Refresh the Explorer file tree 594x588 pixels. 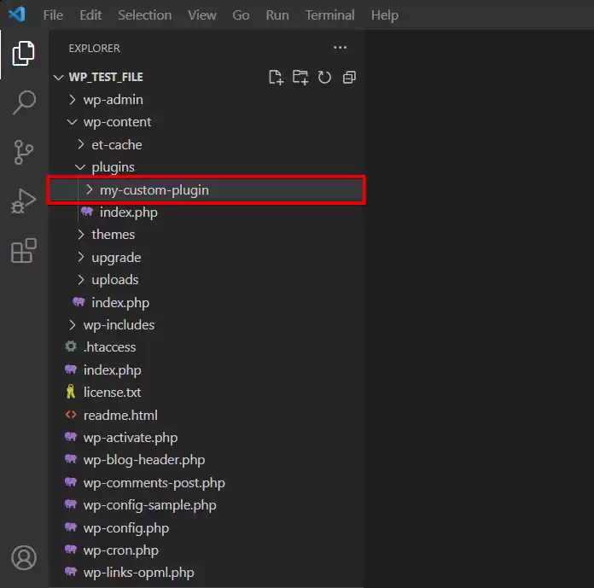pos(324,78)
